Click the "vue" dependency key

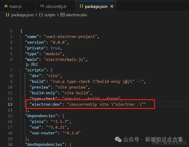coord(35,127)
